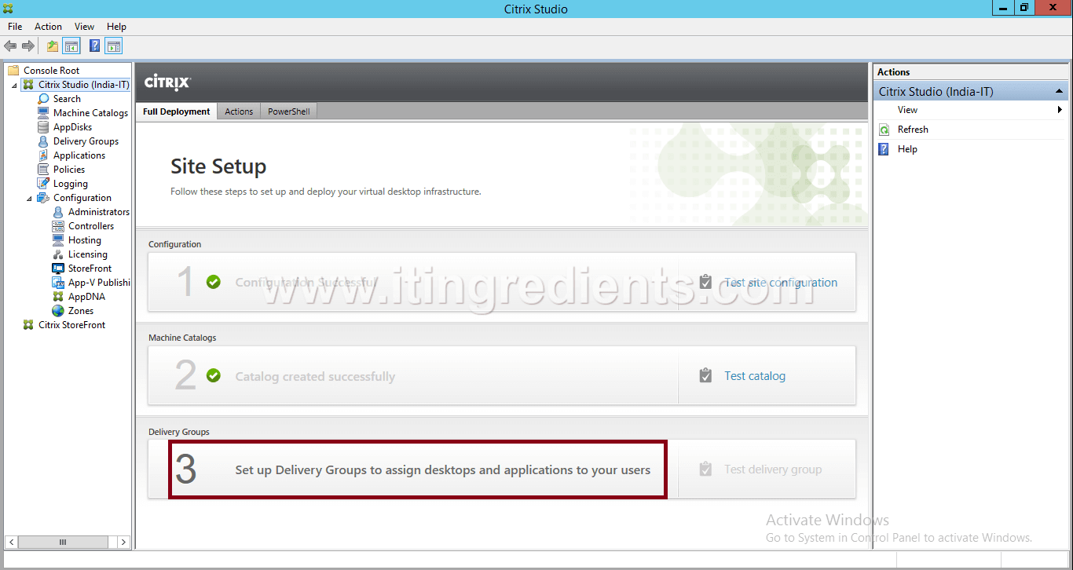
Task: Click the 'Catalog created successfully' text
Action: 315,377
